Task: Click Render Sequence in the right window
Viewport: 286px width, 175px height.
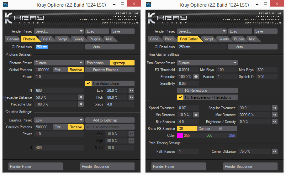Action: [x=250, y=167]
